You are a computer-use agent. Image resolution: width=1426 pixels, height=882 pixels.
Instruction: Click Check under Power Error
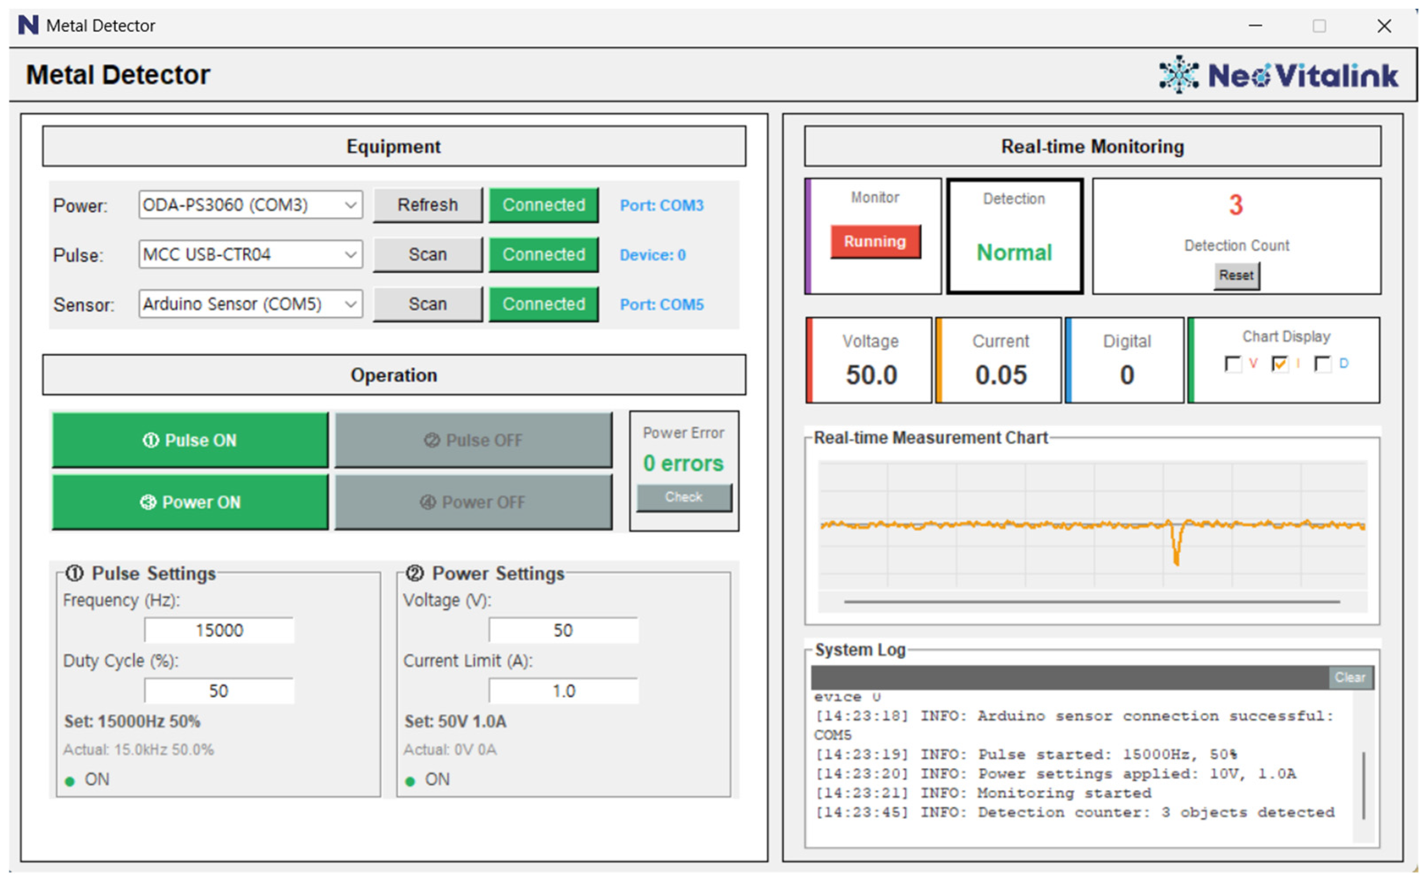(683, 497)
